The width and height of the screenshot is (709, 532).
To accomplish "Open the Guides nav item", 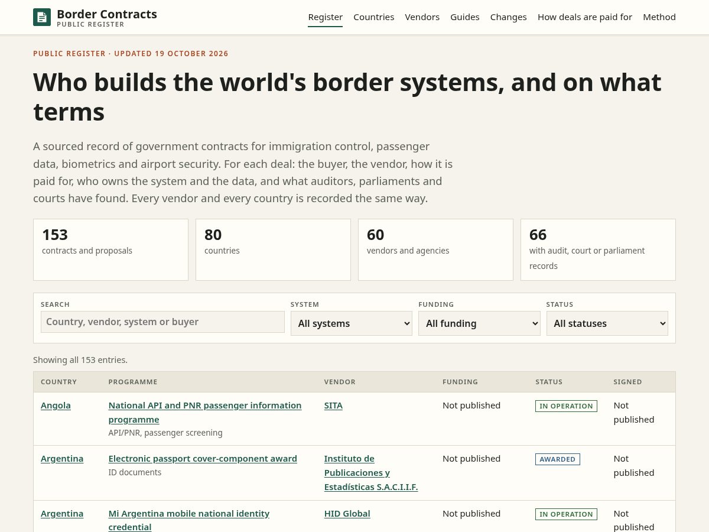I will pos(465,17).
